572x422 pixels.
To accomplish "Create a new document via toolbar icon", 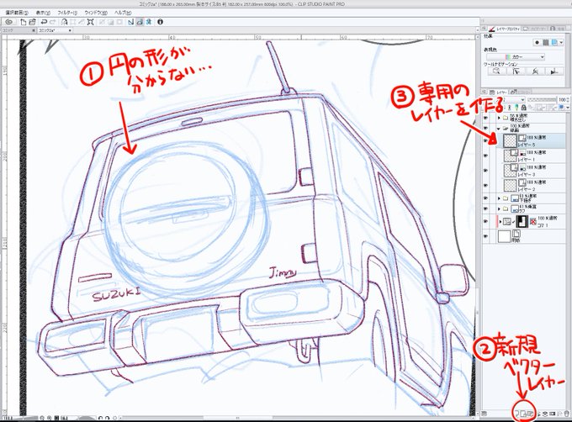I will click(x=24, y=22).
